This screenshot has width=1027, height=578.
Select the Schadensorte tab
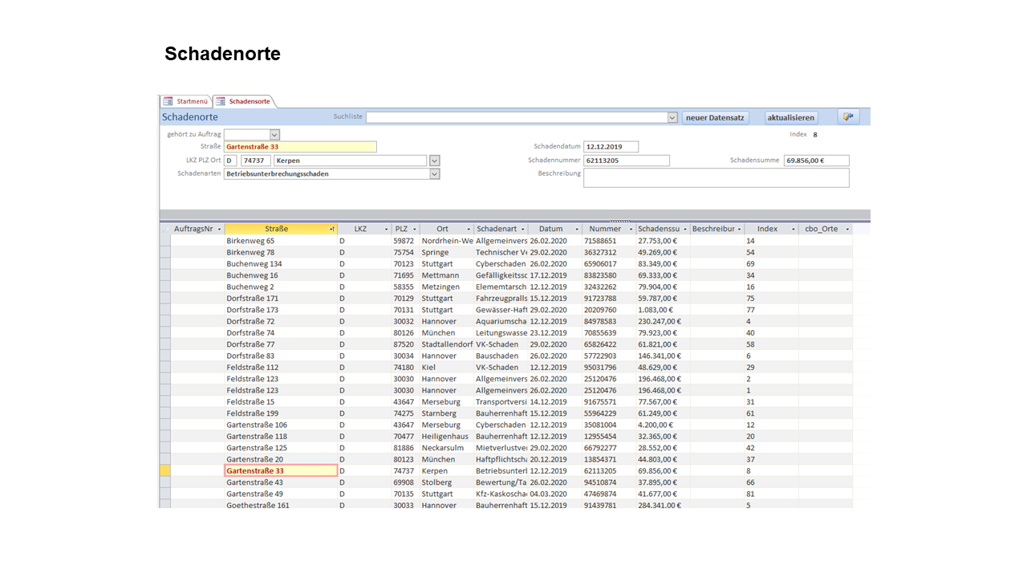tap(249, 101)
